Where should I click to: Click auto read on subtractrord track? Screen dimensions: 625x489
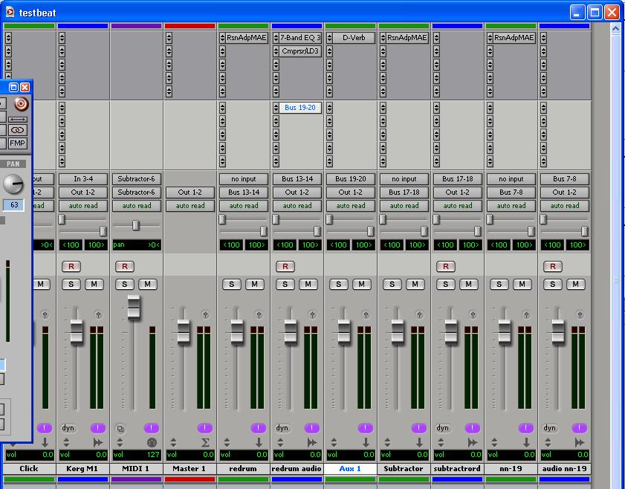(x=458, y=206)
